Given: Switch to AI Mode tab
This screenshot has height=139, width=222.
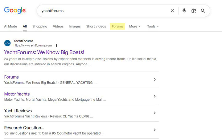Looking at the screenshot, I should 10,27.
